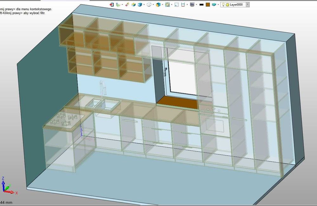This screenshot has height=206, width=317.
Task: Expand dropdown beside teal material block icon
Action: click(x=218, y=4)
